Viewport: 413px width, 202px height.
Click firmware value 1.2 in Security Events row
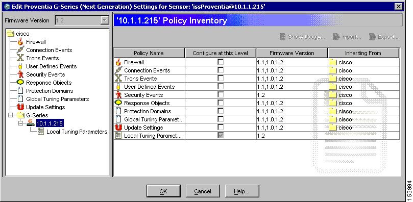tap(261, 95)
